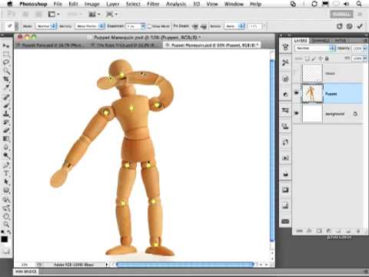Click the foreground color swatch
This screenshot has height=277, width=369.
pyautogui.click(x=4, y=239)
